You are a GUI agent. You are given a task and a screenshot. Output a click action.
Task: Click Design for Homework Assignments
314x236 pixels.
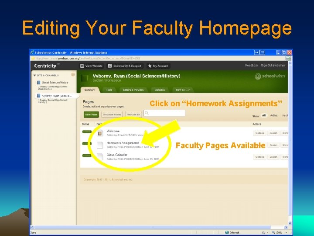(x=273, y=145)
